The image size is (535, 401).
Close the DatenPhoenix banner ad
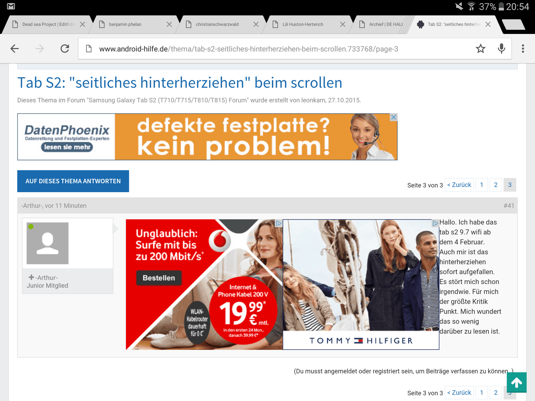click(393, 117)
